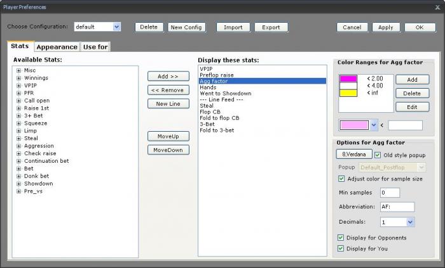This screenshot has height=268, width=445.
Task: Toggle Adjust color for sample size
Action: pyautogui.click(x=341, y=179)
